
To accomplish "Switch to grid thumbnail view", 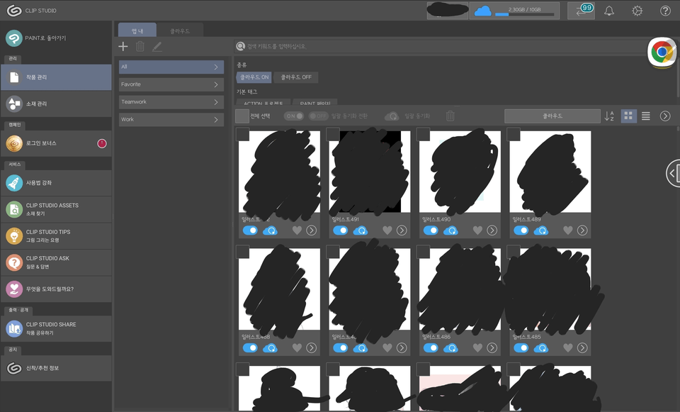I will point(628,116).
